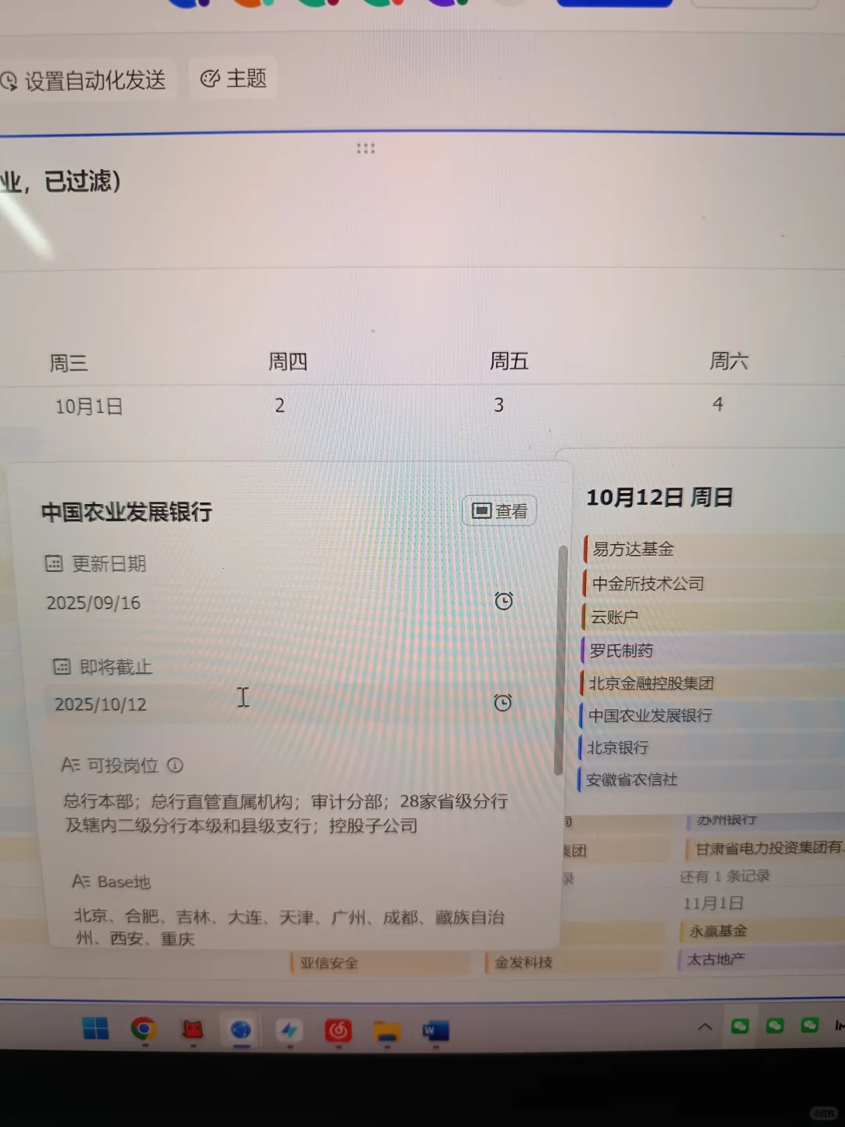The image size is (845, 1127).
Task: Click the clock icon beside 2025/10/12
Action: click(x=503, y=702)
